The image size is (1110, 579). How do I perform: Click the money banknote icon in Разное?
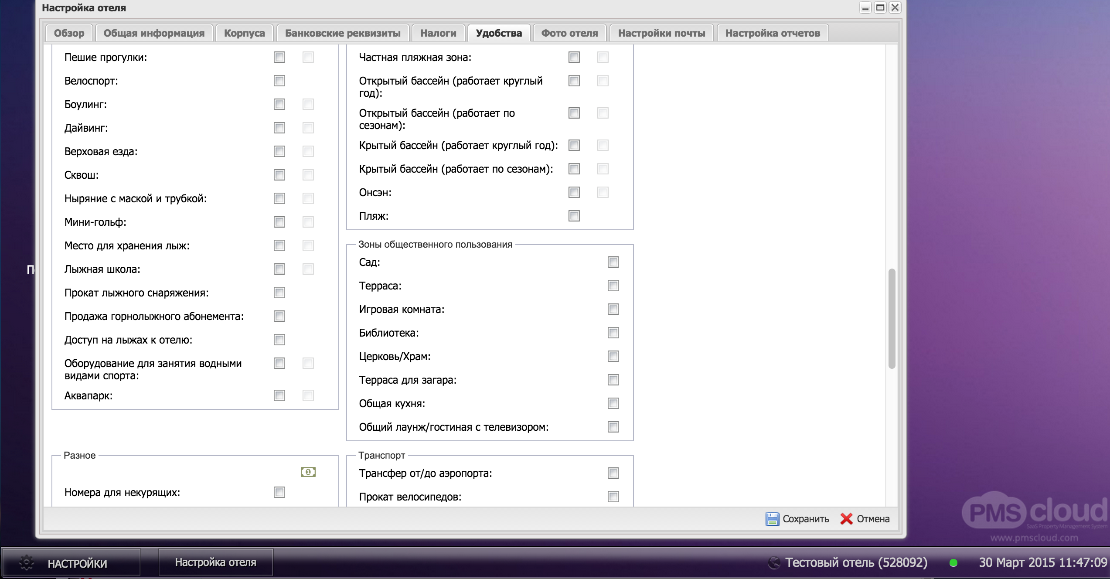pos(308,472)
